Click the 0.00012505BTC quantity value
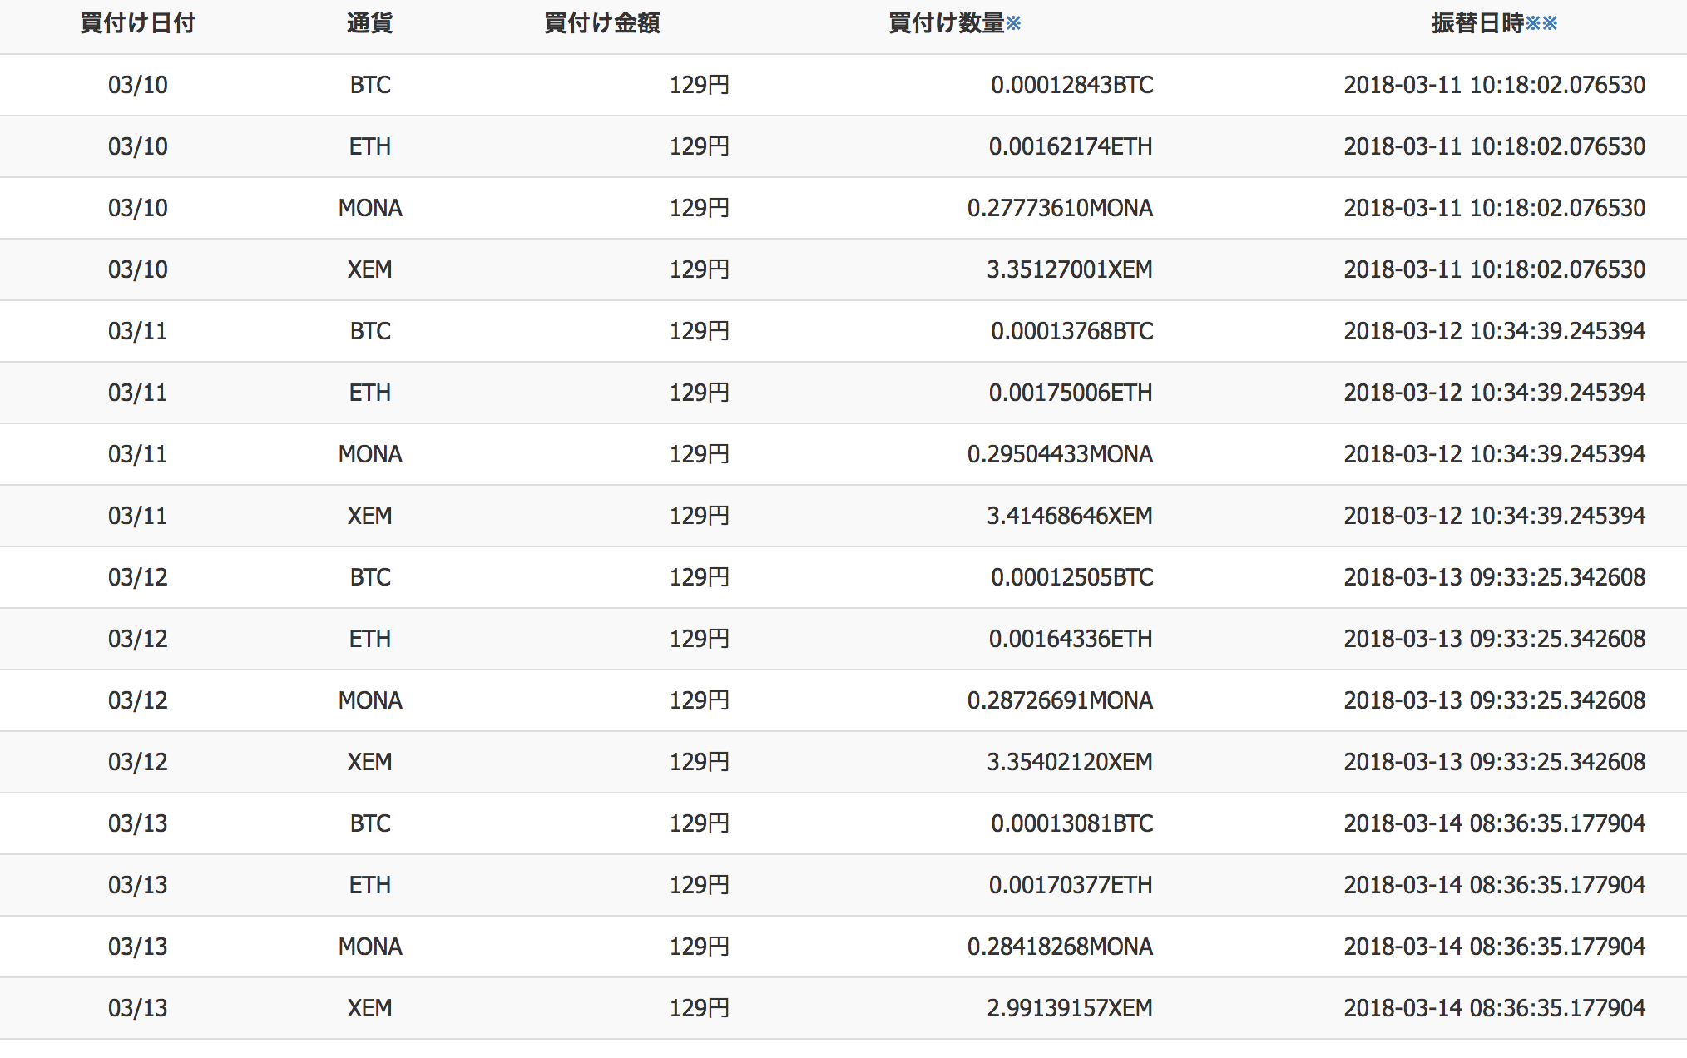Image resolution: width=1687 pixels, height=1058 pixels. [x=1071, y=577]
